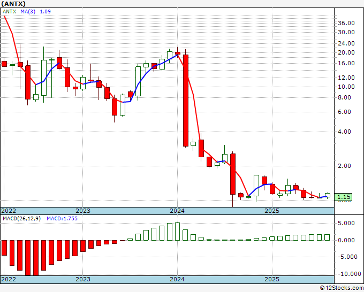
Task: Click the 6.00 price axis label
Action: click(x=345, y=112)
